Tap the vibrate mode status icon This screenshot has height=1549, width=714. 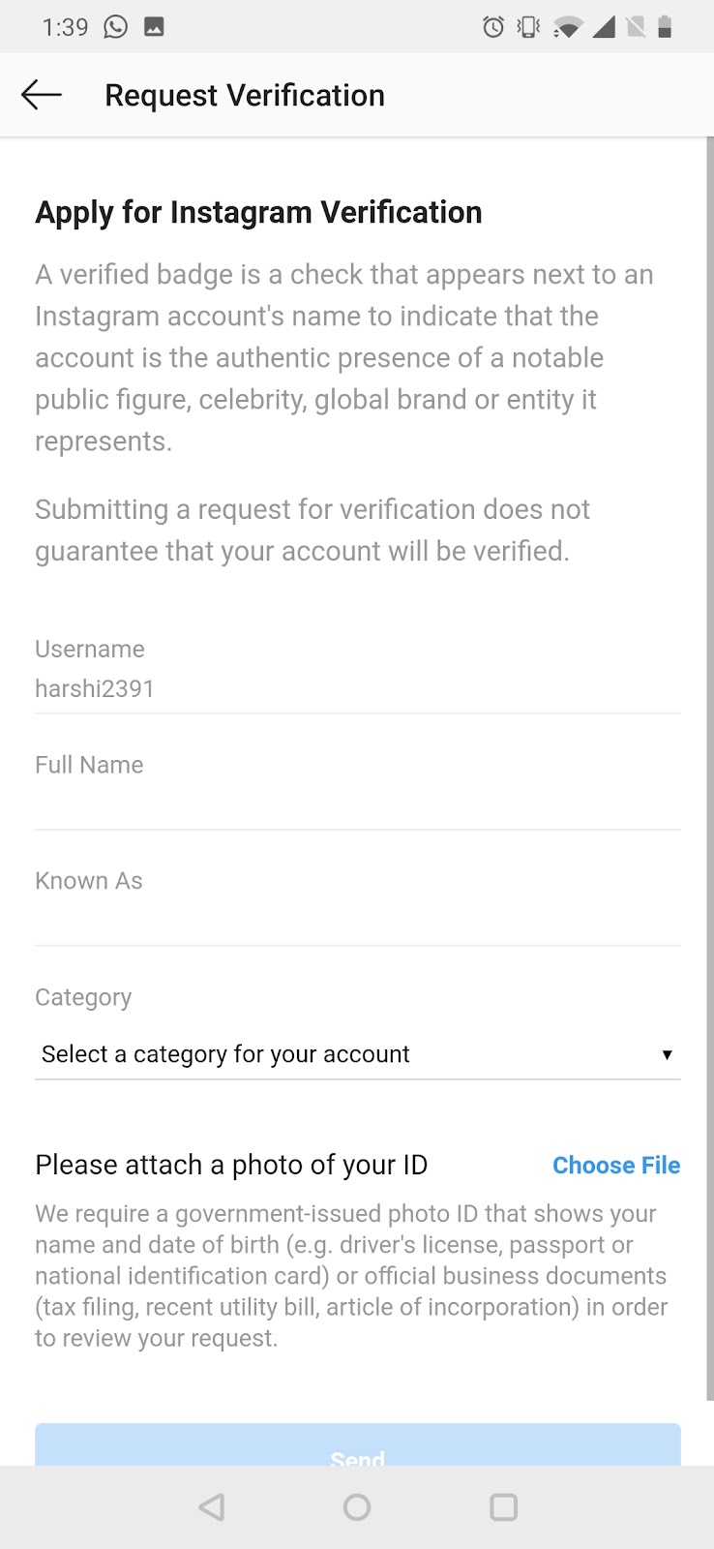[529, 27]
